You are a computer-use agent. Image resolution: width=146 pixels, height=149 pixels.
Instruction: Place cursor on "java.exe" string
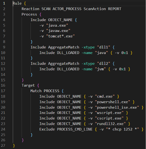(57, 25)
